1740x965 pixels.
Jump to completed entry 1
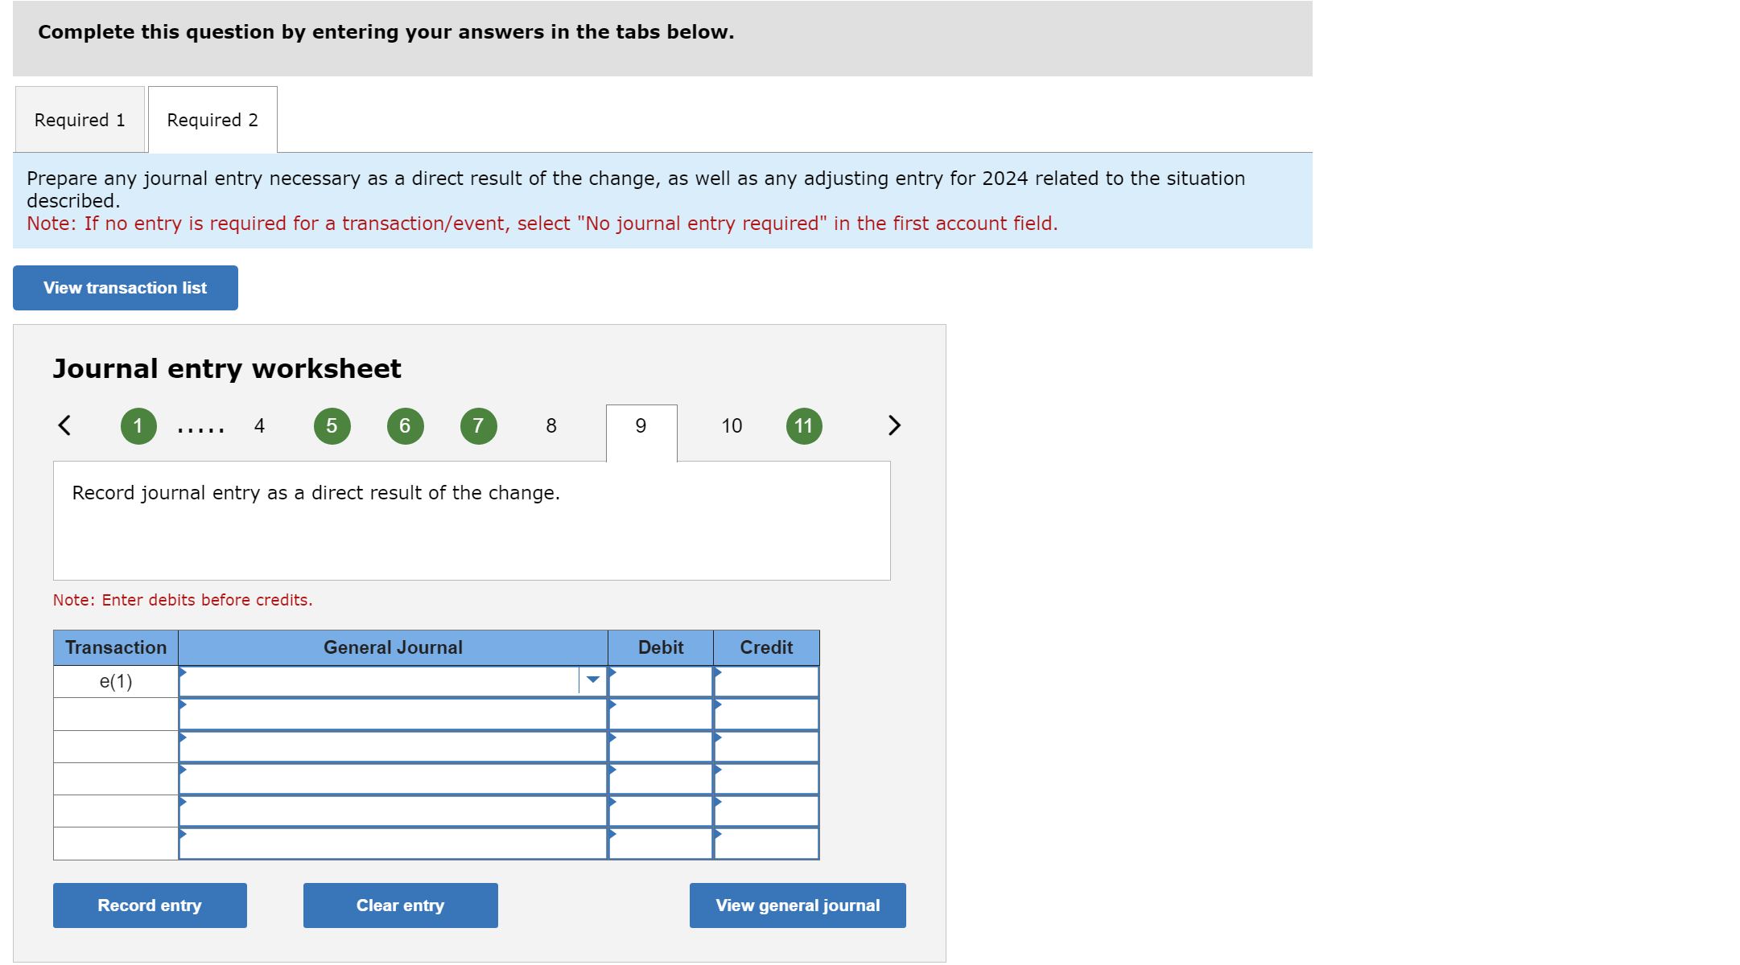(138, 426)
